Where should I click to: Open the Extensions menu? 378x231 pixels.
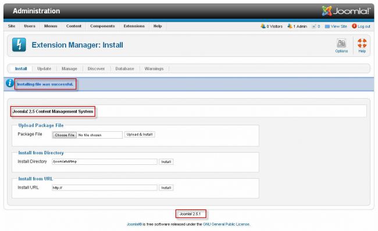(134, 26)
